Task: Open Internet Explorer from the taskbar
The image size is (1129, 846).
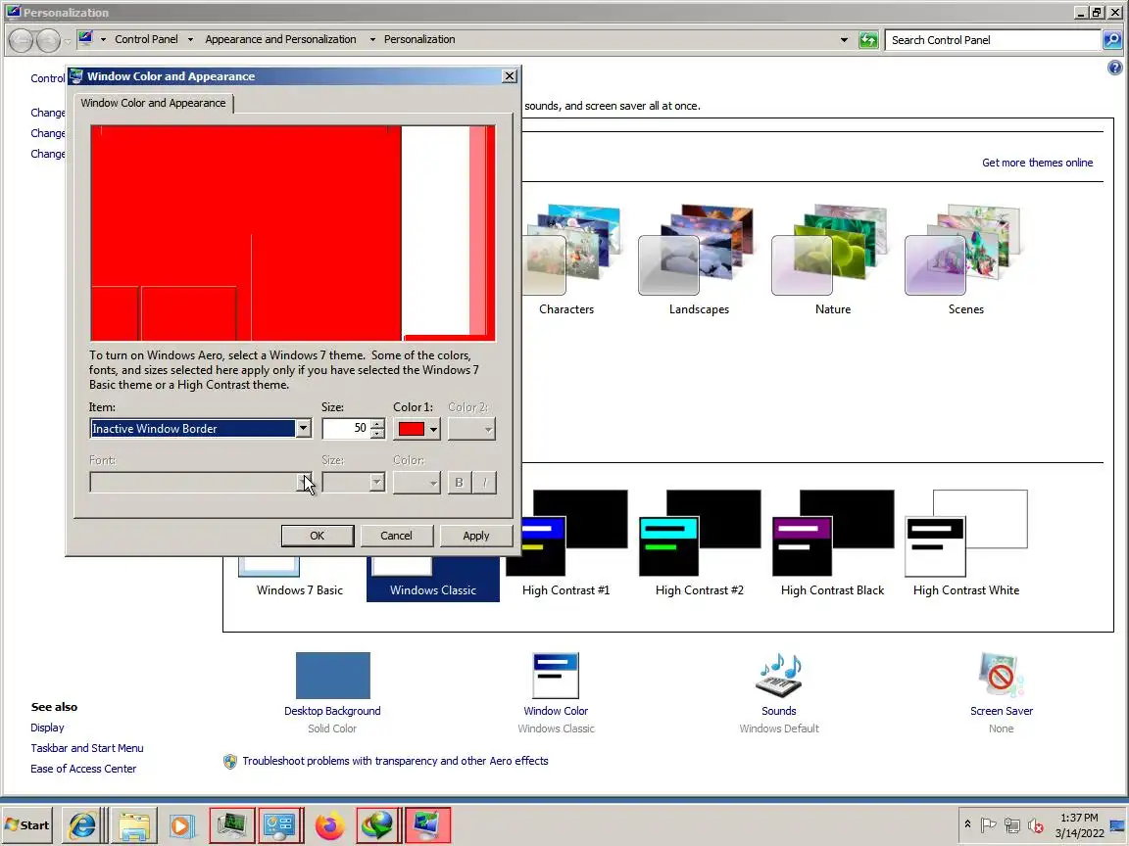Action: (x=82, y=825)
